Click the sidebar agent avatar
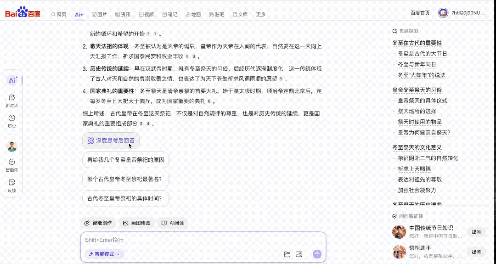The width and height of the screenshot is (496, 264). 11,146
